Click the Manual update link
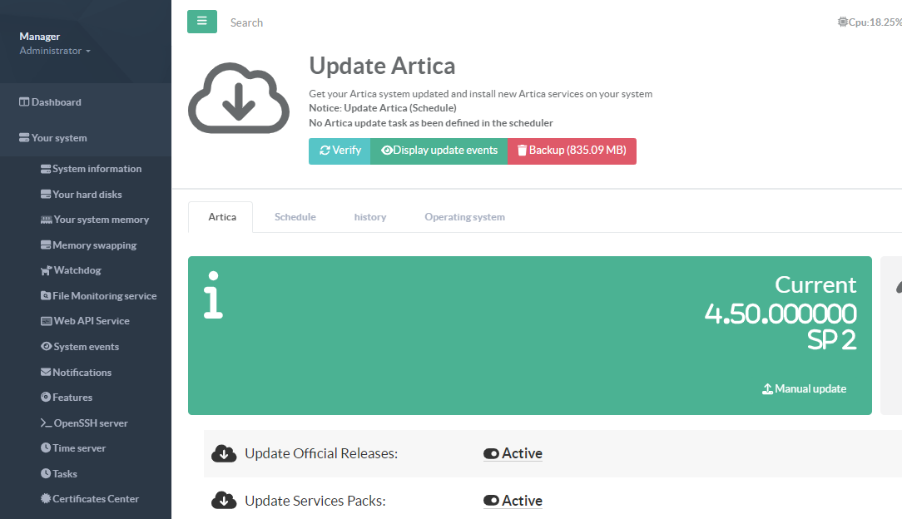The image size is (902, 519). coord(805,388)
